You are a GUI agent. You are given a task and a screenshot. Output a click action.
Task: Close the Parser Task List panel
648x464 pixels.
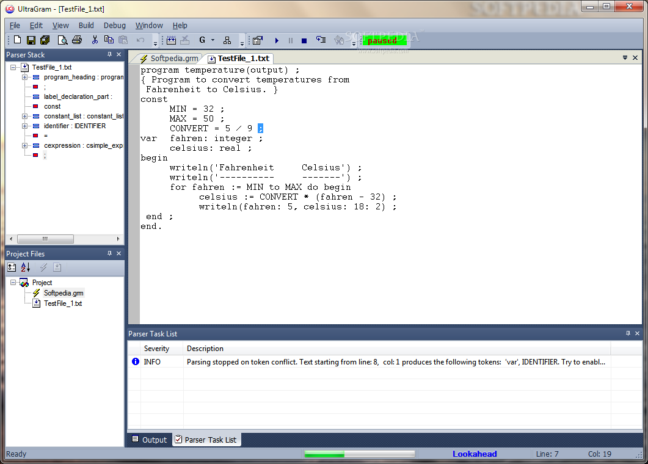(x=637, y=333)
